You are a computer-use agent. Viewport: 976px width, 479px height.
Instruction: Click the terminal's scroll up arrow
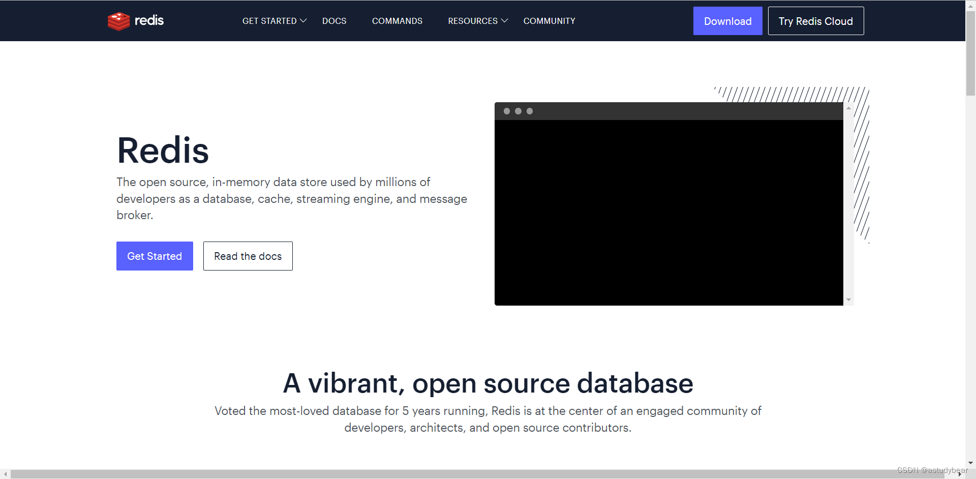(848, 108)
